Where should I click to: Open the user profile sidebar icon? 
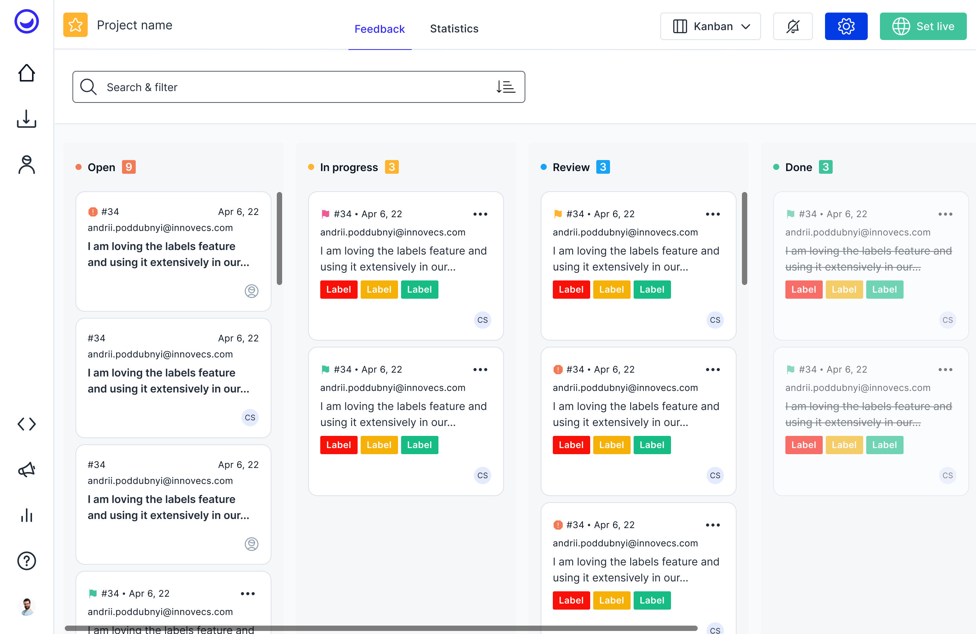(27, 165)
